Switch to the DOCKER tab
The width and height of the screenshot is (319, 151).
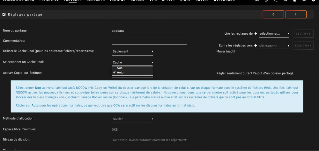(137, 1)
